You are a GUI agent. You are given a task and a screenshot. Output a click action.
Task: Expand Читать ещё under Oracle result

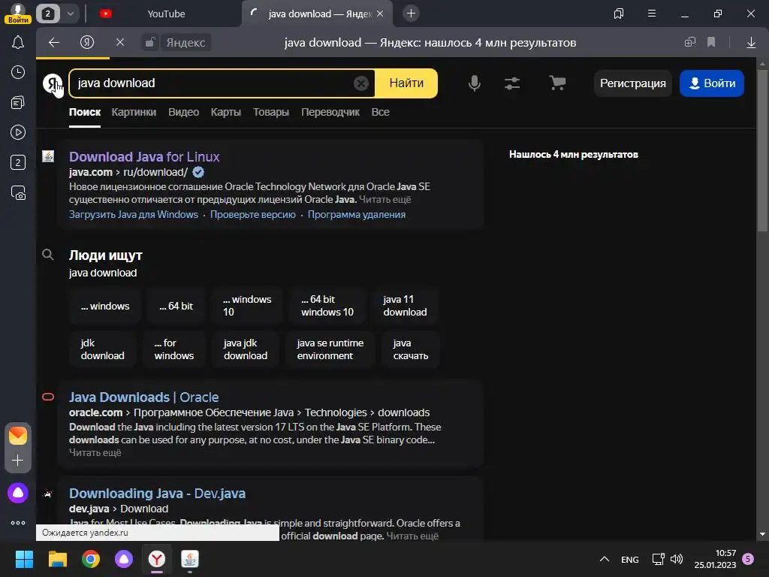coord(95,452)
